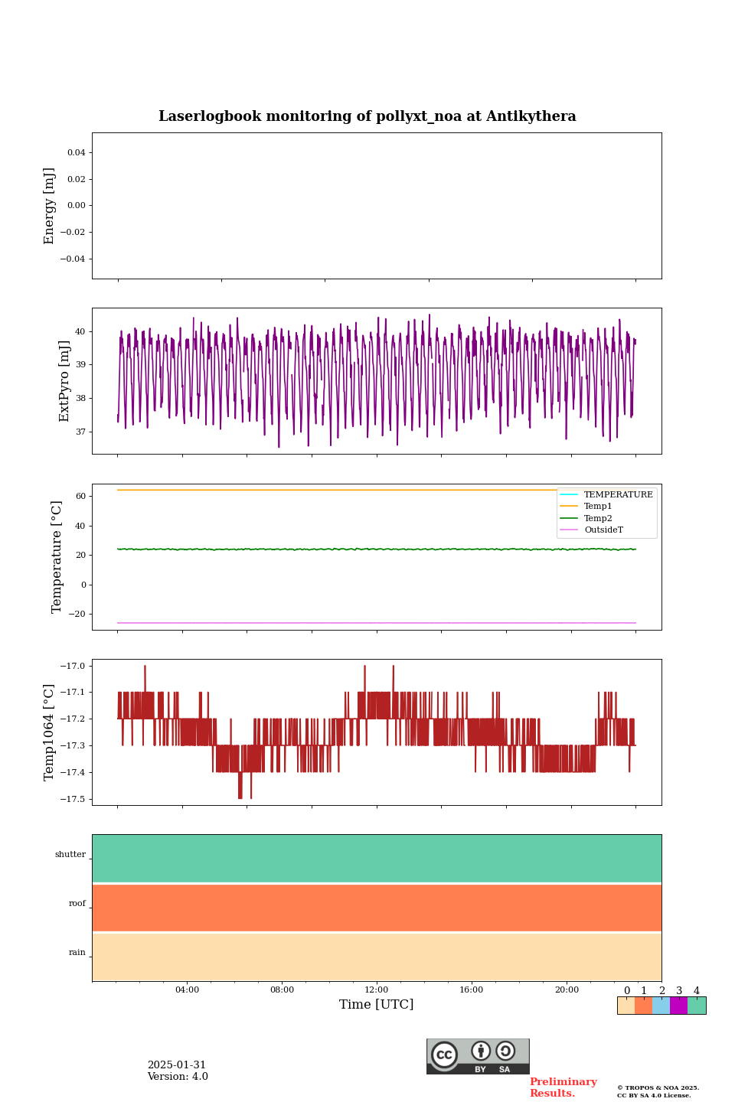Click the OutsideT legend entry

592,530
